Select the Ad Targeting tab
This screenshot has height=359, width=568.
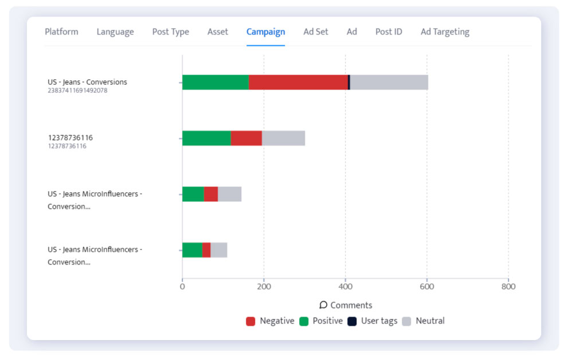[445, 32]
